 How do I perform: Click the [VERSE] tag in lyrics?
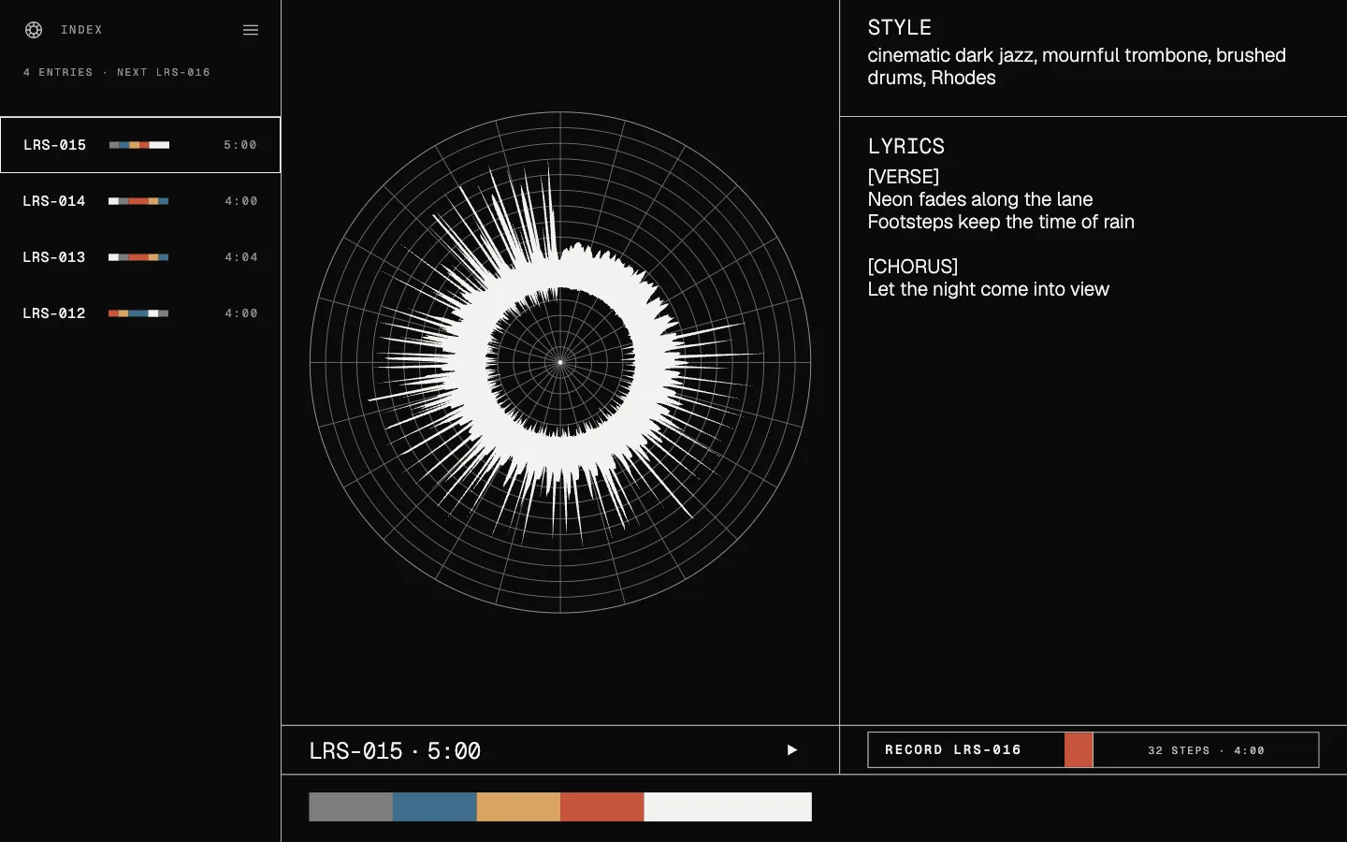pos(903,177)
